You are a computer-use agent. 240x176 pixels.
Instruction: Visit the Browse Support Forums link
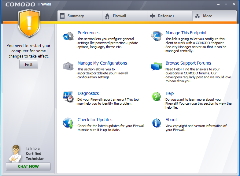[188, 63]
